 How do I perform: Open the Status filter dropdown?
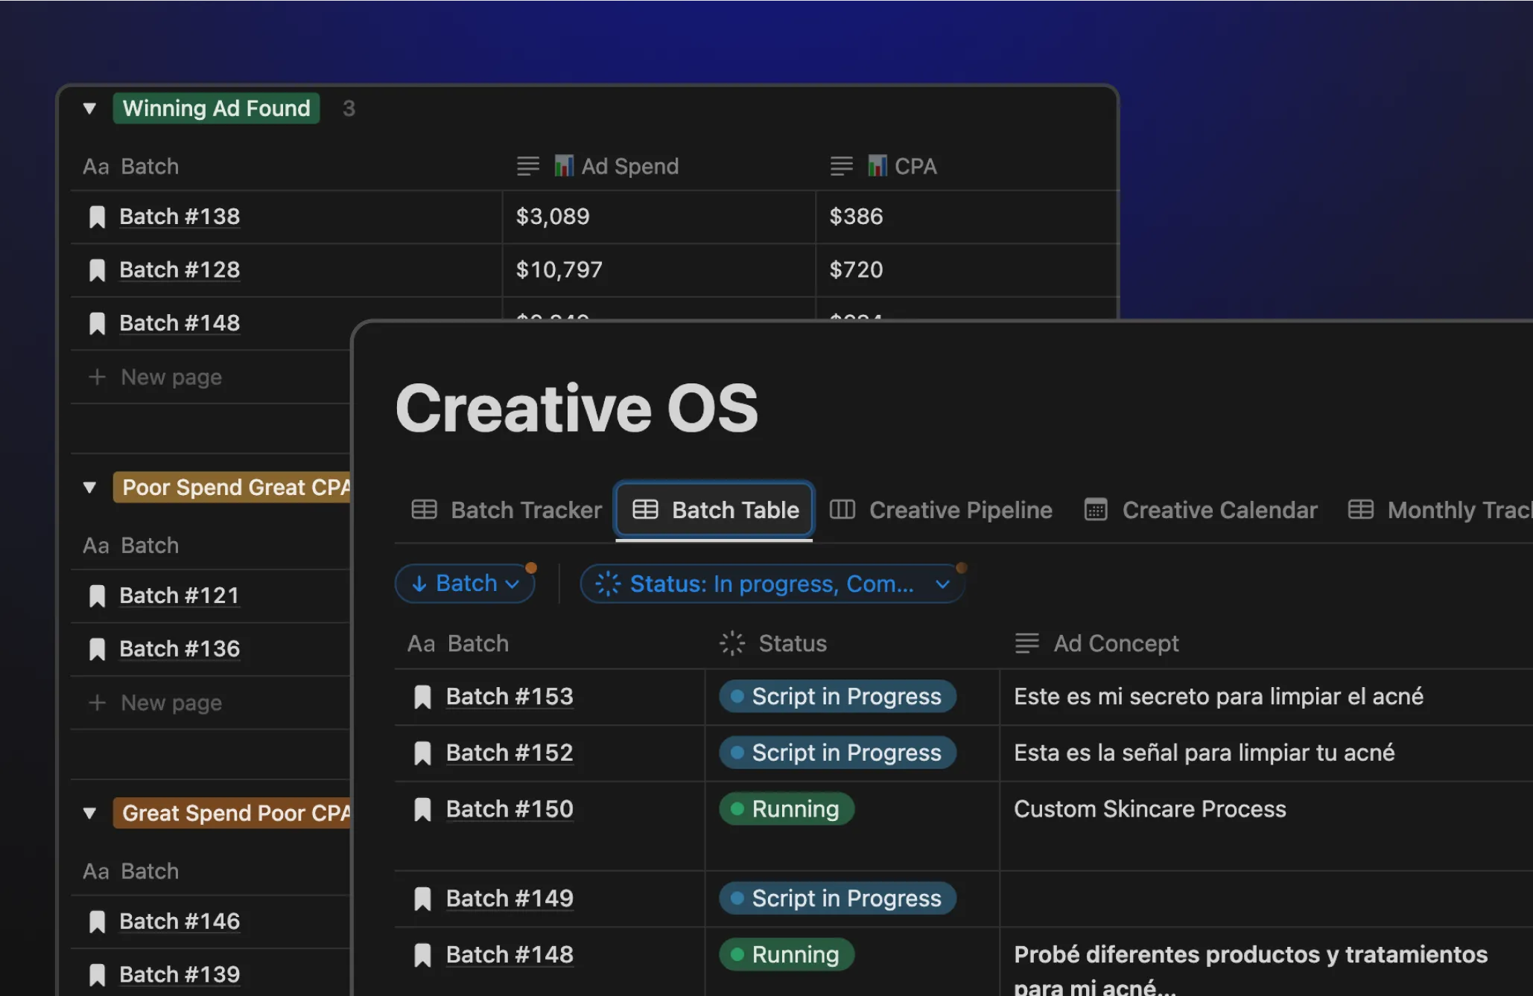tap(772, 584)
